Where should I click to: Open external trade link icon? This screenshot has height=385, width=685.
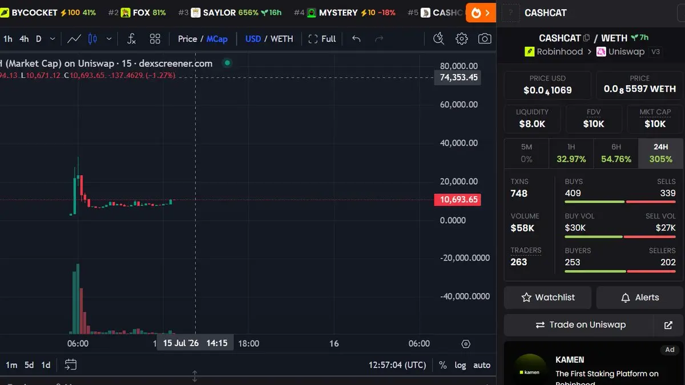click(x=668, y=325)
